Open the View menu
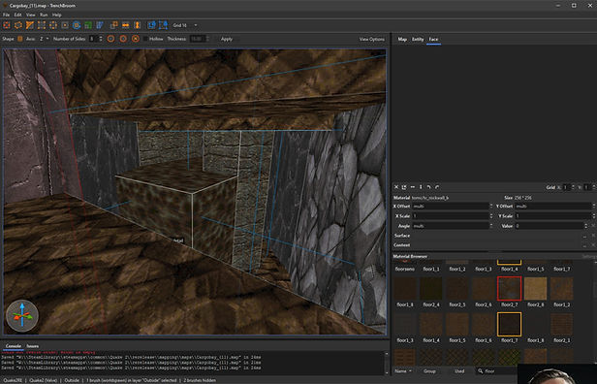Screen dimensions: 597x384 coord(31,15)
